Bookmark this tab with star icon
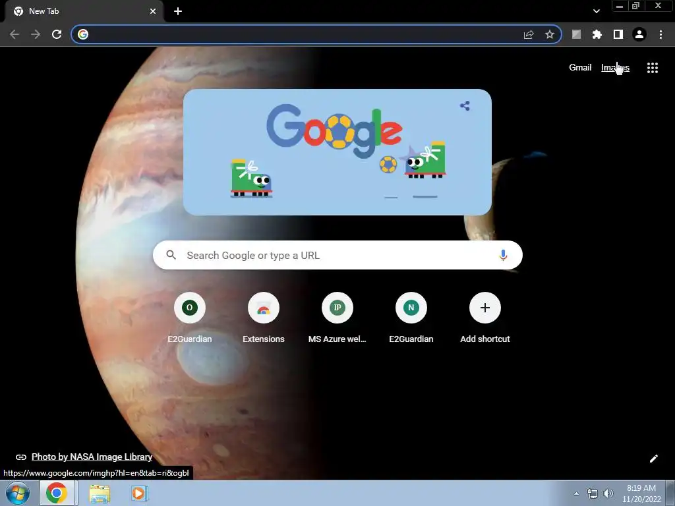Screen dimensions: 675x506 [x=550, y=34]
